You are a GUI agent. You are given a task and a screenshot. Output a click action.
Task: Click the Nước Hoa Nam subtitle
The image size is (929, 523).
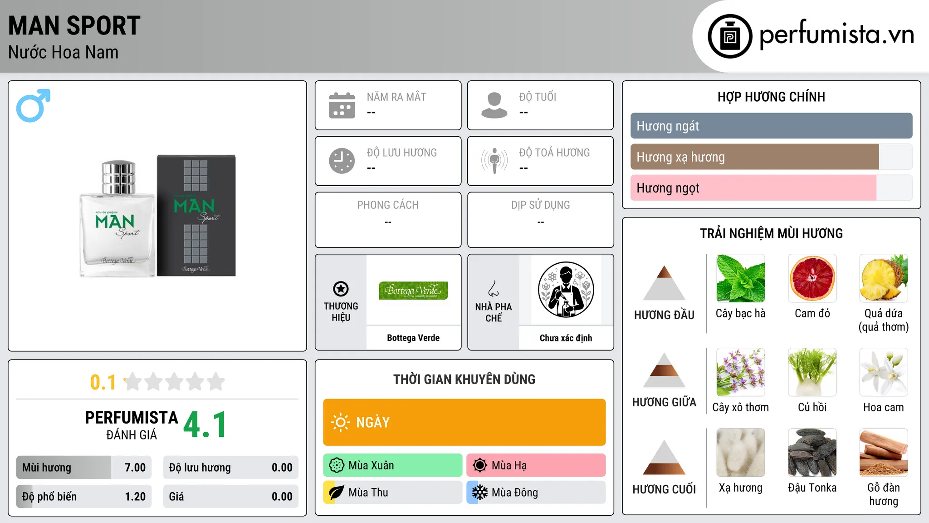[64, 52]
